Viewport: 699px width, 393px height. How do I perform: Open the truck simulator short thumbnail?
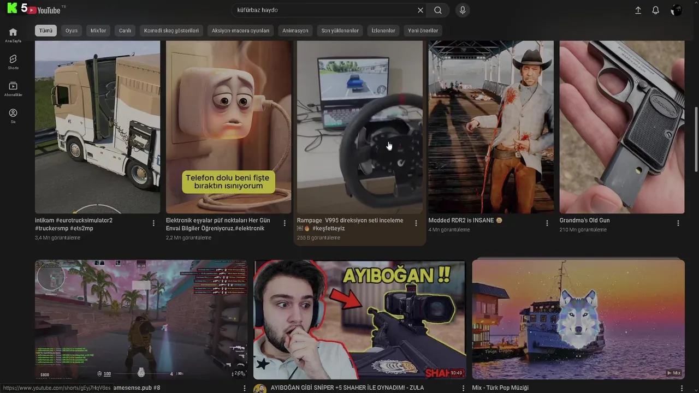click(98, 127)
